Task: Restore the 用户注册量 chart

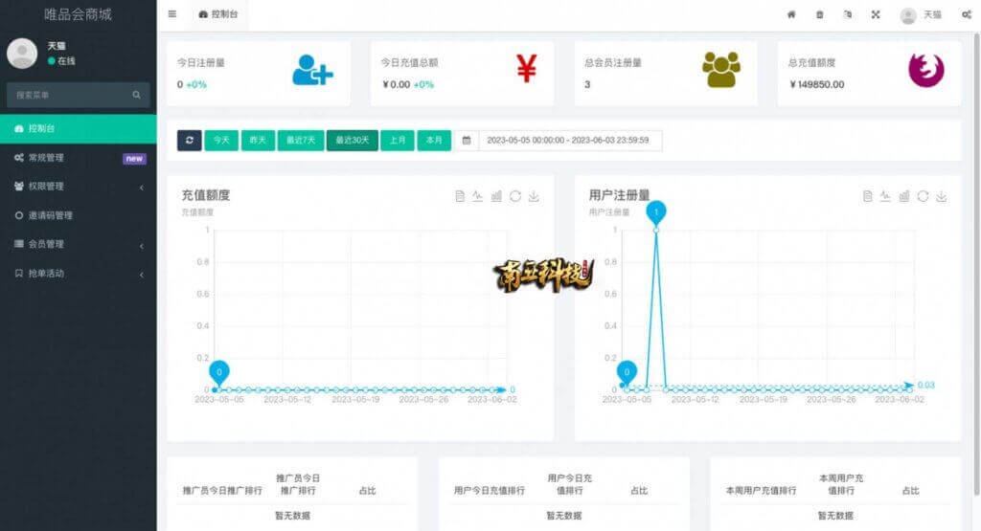Action: pos(923,196)
